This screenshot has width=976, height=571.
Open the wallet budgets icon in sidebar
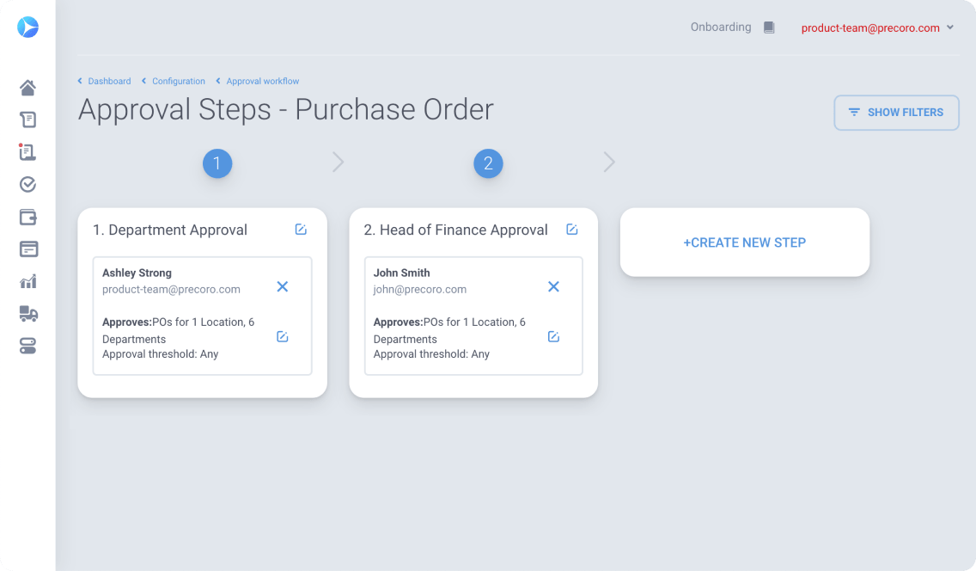point(28,218)
